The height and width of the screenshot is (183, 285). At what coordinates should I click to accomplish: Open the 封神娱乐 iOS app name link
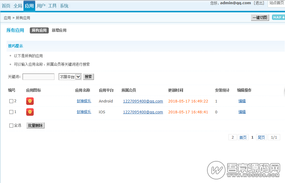[84, 112]
